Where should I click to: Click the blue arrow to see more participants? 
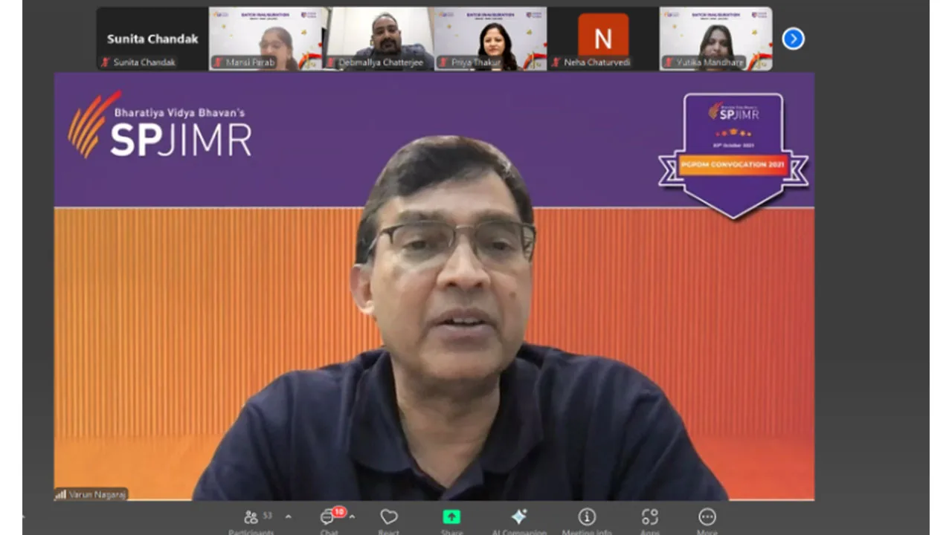click(793, 39)
